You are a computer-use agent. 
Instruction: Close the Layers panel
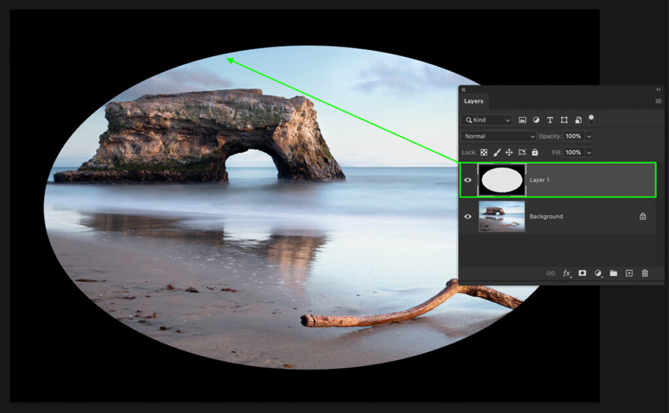464,89
